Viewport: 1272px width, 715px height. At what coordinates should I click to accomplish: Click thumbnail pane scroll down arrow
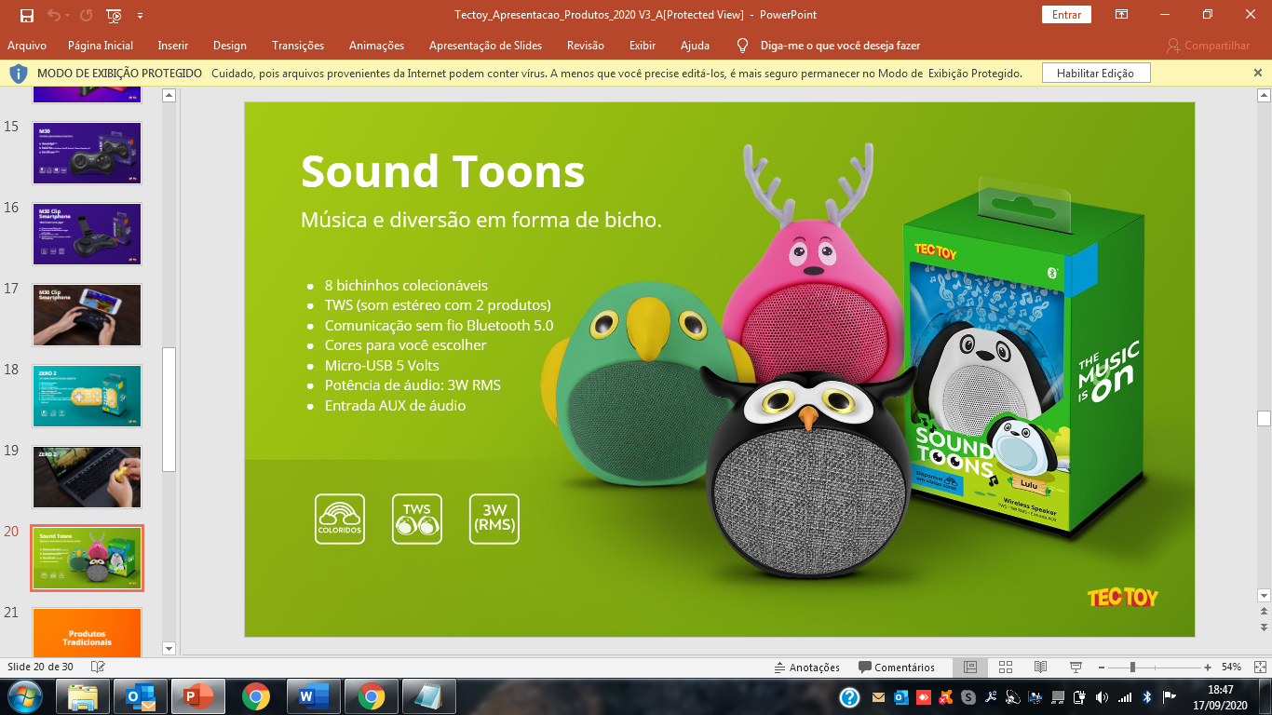click(x=169, y=648)
